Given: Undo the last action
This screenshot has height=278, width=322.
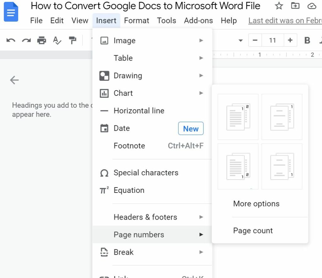Looking at the screenshot, I should pos(11,41).
